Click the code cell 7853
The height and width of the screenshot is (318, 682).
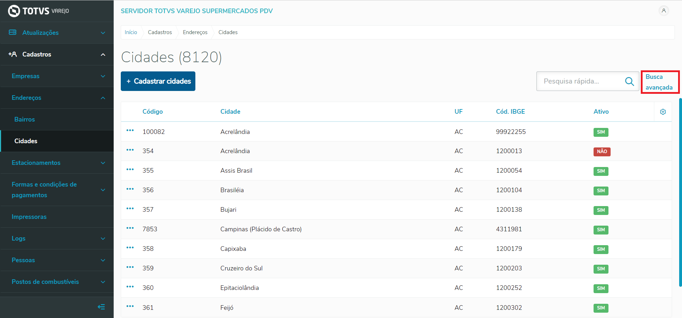pos(150,229)
